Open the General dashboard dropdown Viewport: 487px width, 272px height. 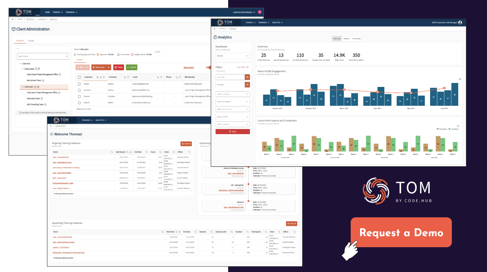233,56
